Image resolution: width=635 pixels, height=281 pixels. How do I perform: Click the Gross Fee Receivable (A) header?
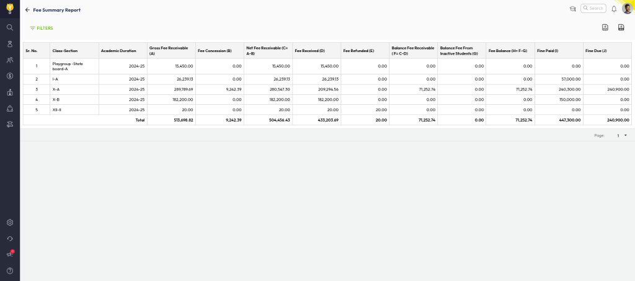(167, 50)
